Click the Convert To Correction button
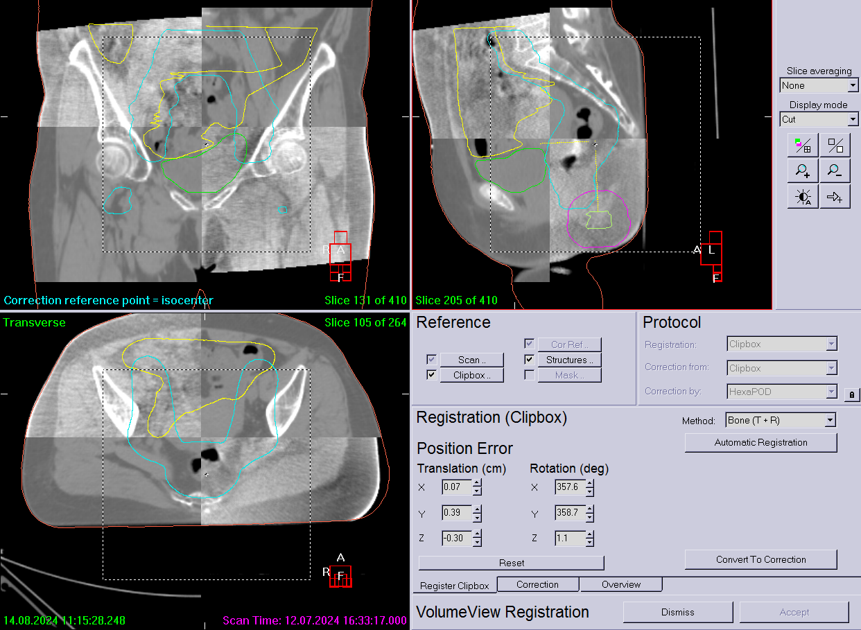 coord(760,559)
